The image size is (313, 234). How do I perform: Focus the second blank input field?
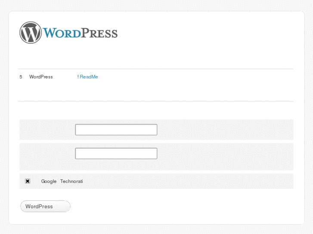click(116, 153)
